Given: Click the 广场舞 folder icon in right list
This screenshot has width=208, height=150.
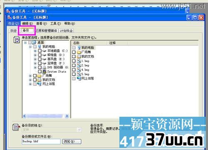Looking at the screenshot, I should tap(79, 52).
